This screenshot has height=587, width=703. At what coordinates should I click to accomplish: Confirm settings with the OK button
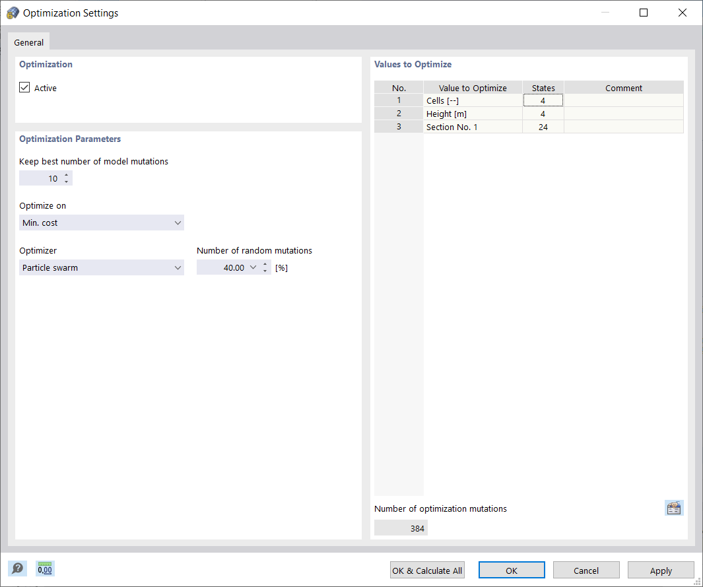point(511,569)
